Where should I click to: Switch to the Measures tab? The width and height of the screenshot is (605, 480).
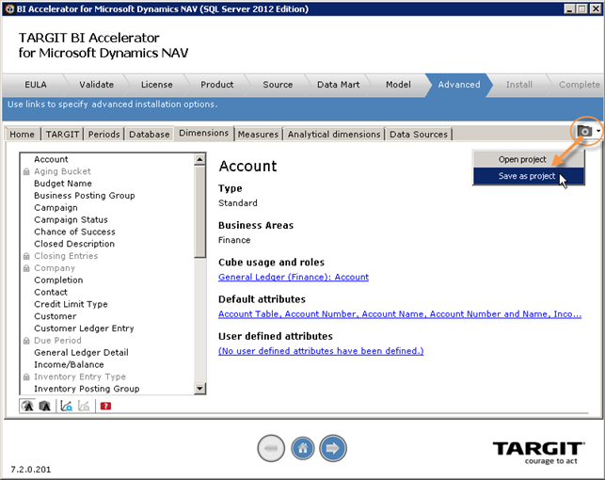tap(258, 134)
